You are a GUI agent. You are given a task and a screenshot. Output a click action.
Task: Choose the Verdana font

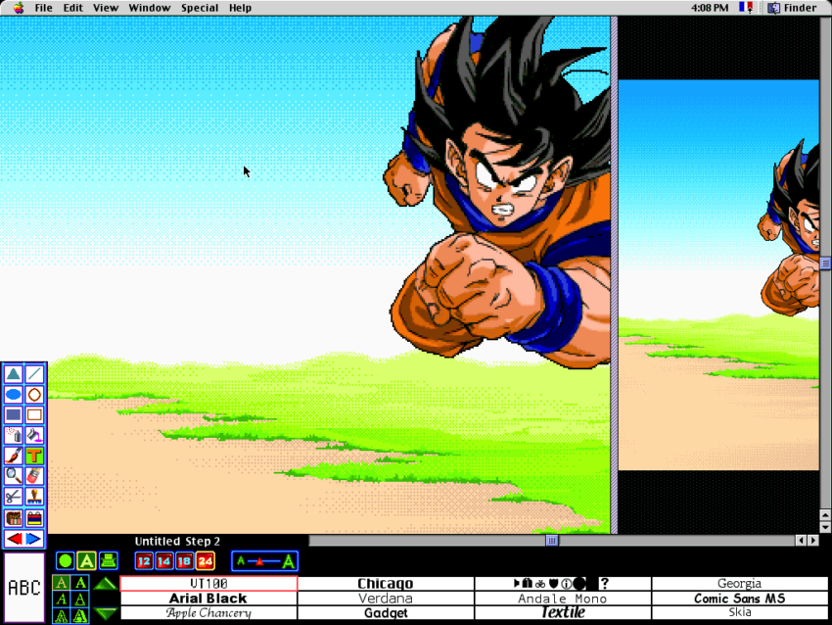pyautogui.click(x=386, y=599)
